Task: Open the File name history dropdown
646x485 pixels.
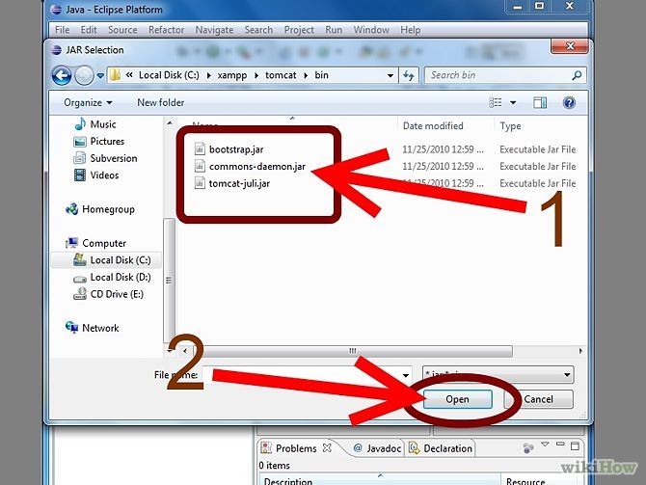Action: coord(406,375)
